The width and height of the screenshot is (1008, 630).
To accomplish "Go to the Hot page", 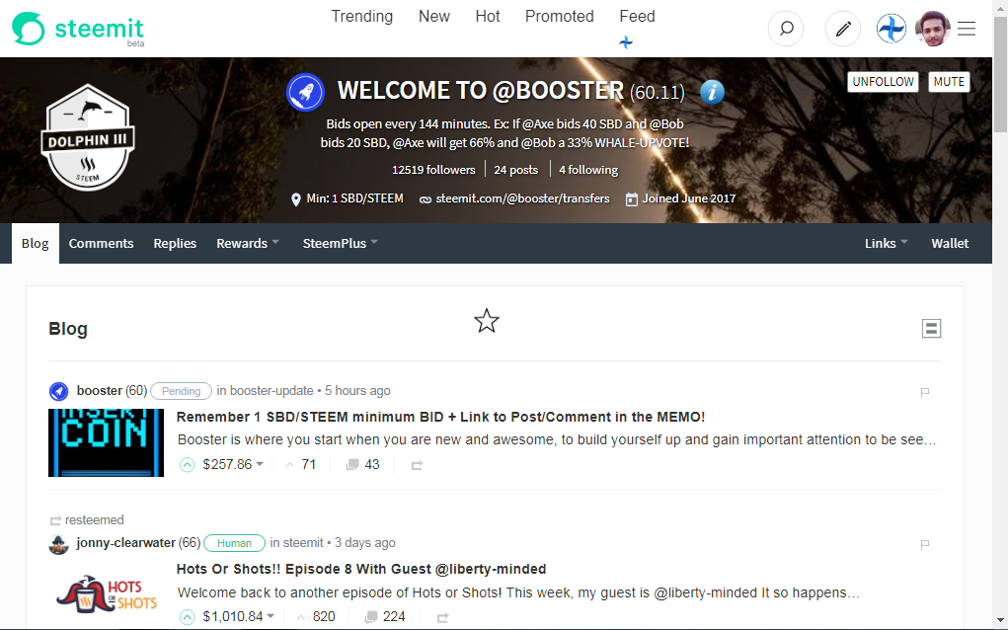I will click(x=488, y=16).
